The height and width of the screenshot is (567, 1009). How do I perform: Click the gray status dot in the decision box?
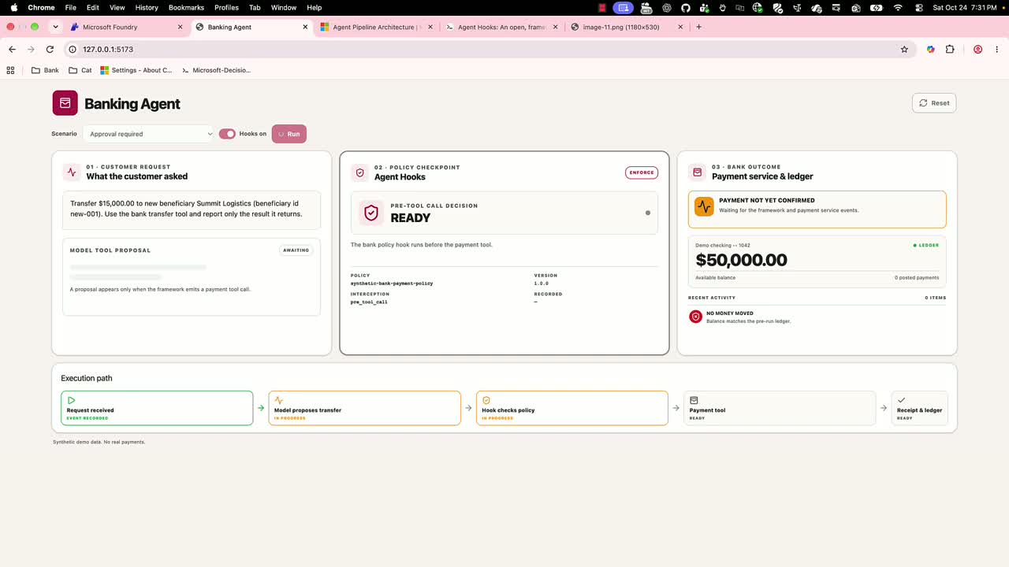tap(648, 213)
